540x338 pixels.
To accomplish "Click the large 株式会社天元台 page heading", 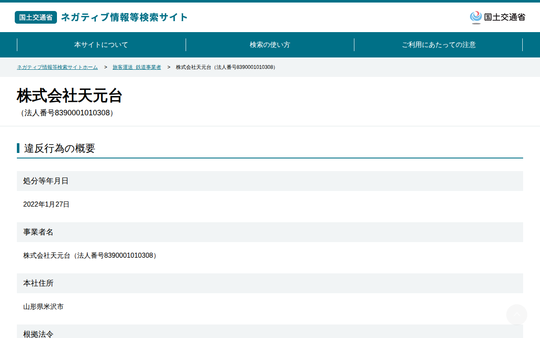I will [70, 96].
